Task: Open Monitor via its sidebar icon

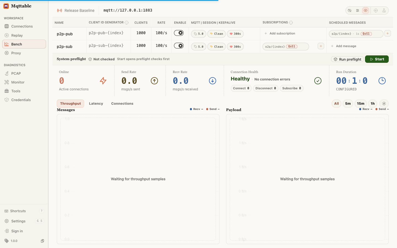Action: pyautogui.click(x=7, y=82)
